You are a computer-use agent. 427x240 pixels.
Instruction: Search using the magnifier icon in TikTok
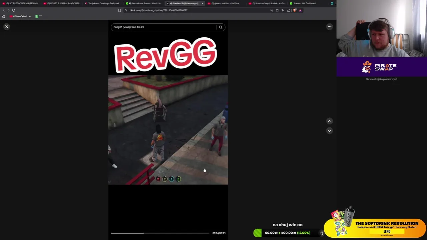[221, 27]
